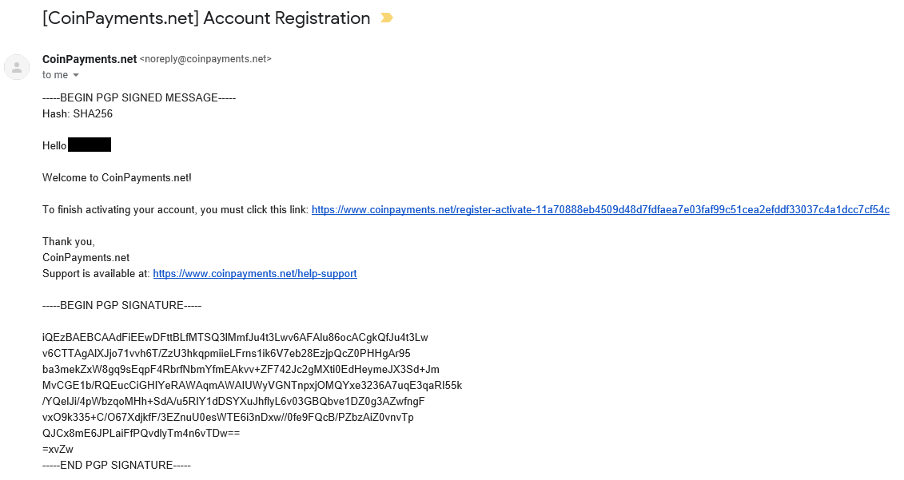This screenshot has height=480, width=904.
Task: Click the 'Hash: SHA256' line
Action: pos(78,113)
